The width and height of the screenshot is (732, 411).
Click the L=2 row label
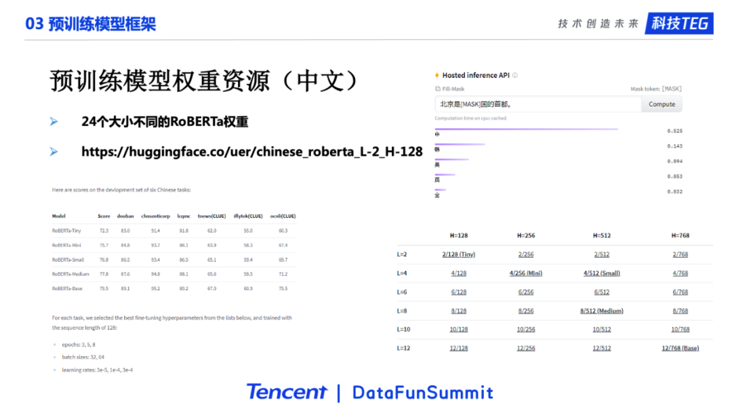click(x=402, y=254)
